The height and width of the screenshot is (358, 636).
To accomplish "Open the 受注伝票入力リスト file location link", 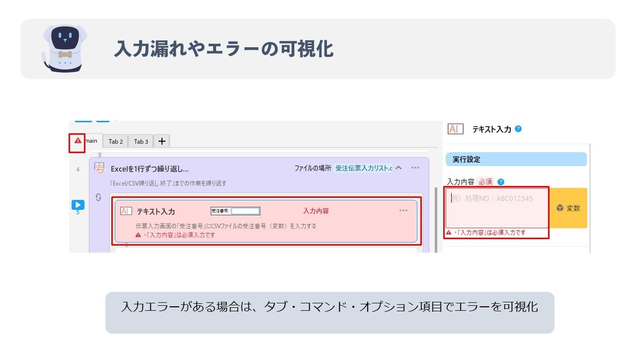I will (363, 168).
